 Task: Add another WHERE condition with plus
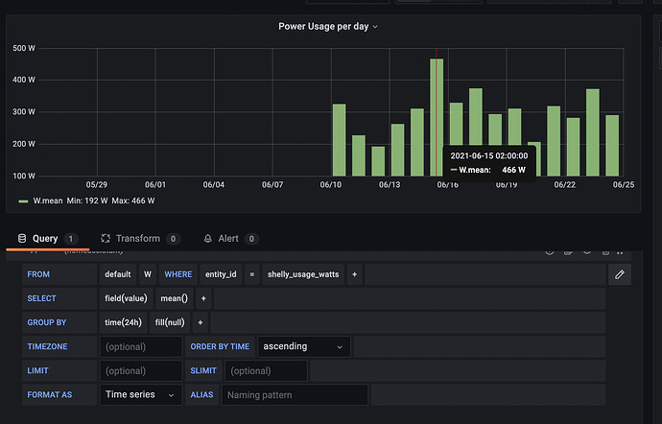tap(355, 274)
